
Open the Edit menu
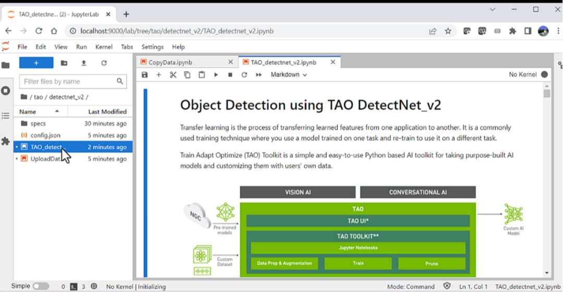coord(41,47)
